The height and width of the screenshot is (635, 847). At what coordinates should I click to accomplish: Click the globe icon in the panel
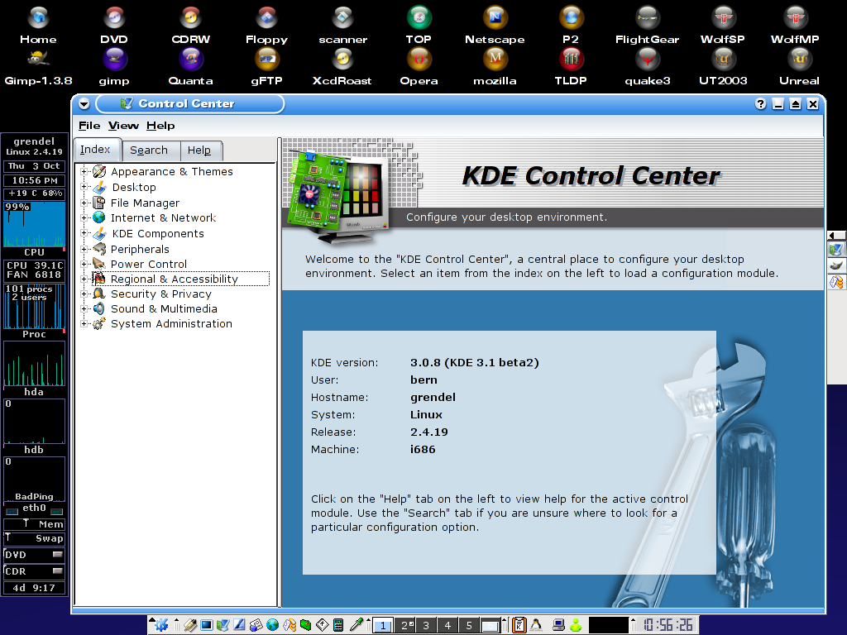click(273, 625)
